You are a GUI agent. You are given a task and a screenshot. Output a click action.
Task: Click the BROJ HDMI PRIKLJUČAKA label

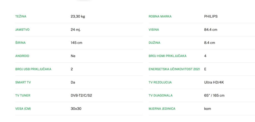point(168,56)
